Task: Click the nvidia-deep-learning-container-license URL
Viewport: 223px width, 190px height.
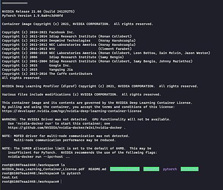Action: pos(72,111)
